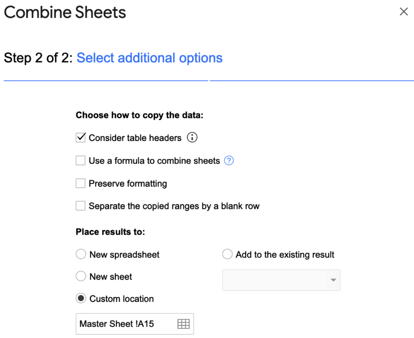
Task: Select the New sheet option
Action: [x=81, y=276]
